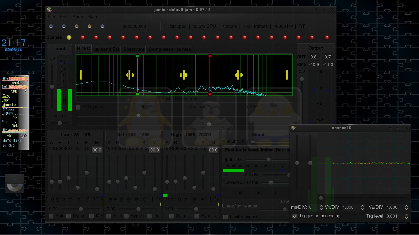Click the rewind transport button
Image resolution: width=419 pixels, height=235 pixels.
point(64,26)
